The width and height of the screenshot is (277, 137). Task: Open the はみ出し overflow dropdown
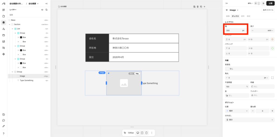249,120
